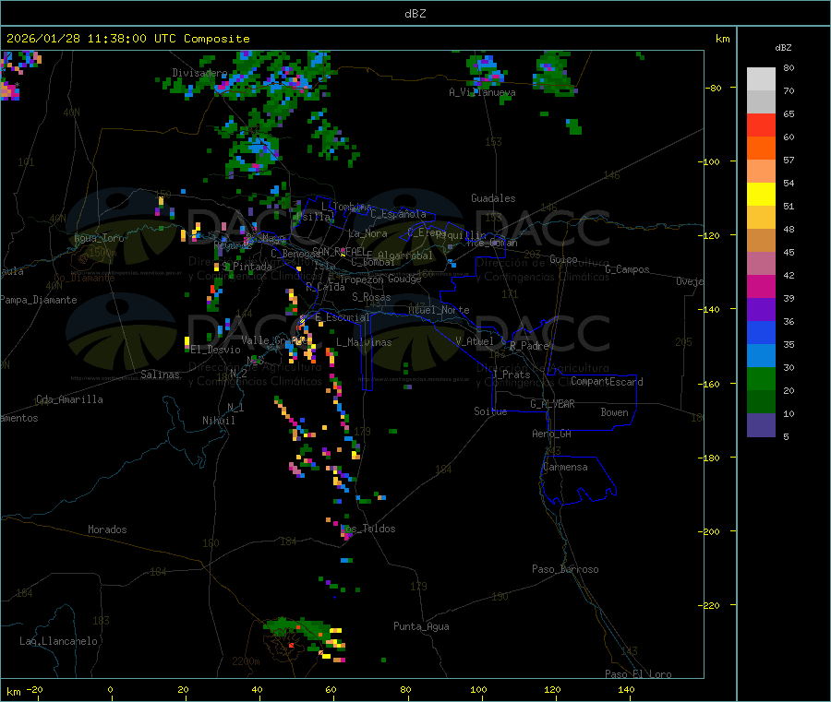
Task: Click the Paso_El_Loro map label
Action: (x=638, y=674)
